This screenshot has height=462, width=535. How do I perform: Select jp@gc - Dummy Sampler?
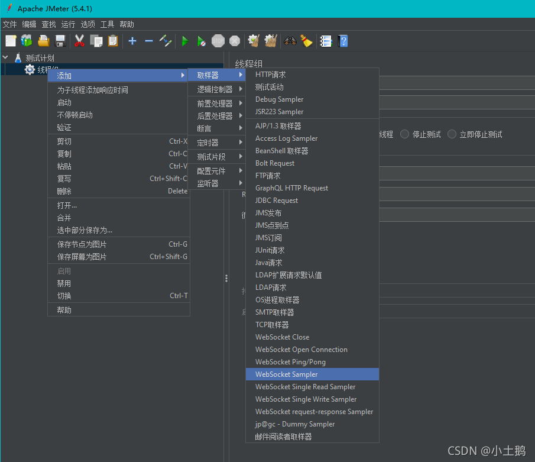pyautogui.click(x=312, y=424)
